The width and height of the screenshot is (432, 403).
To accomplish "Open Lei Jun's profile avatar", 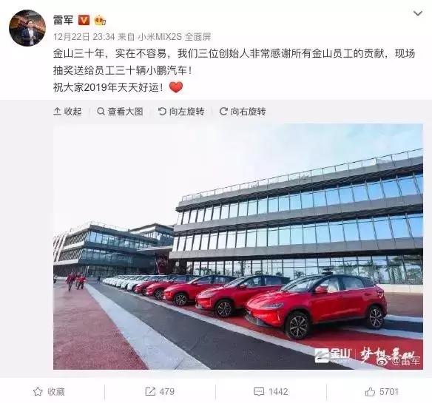I will click(27, 28).
